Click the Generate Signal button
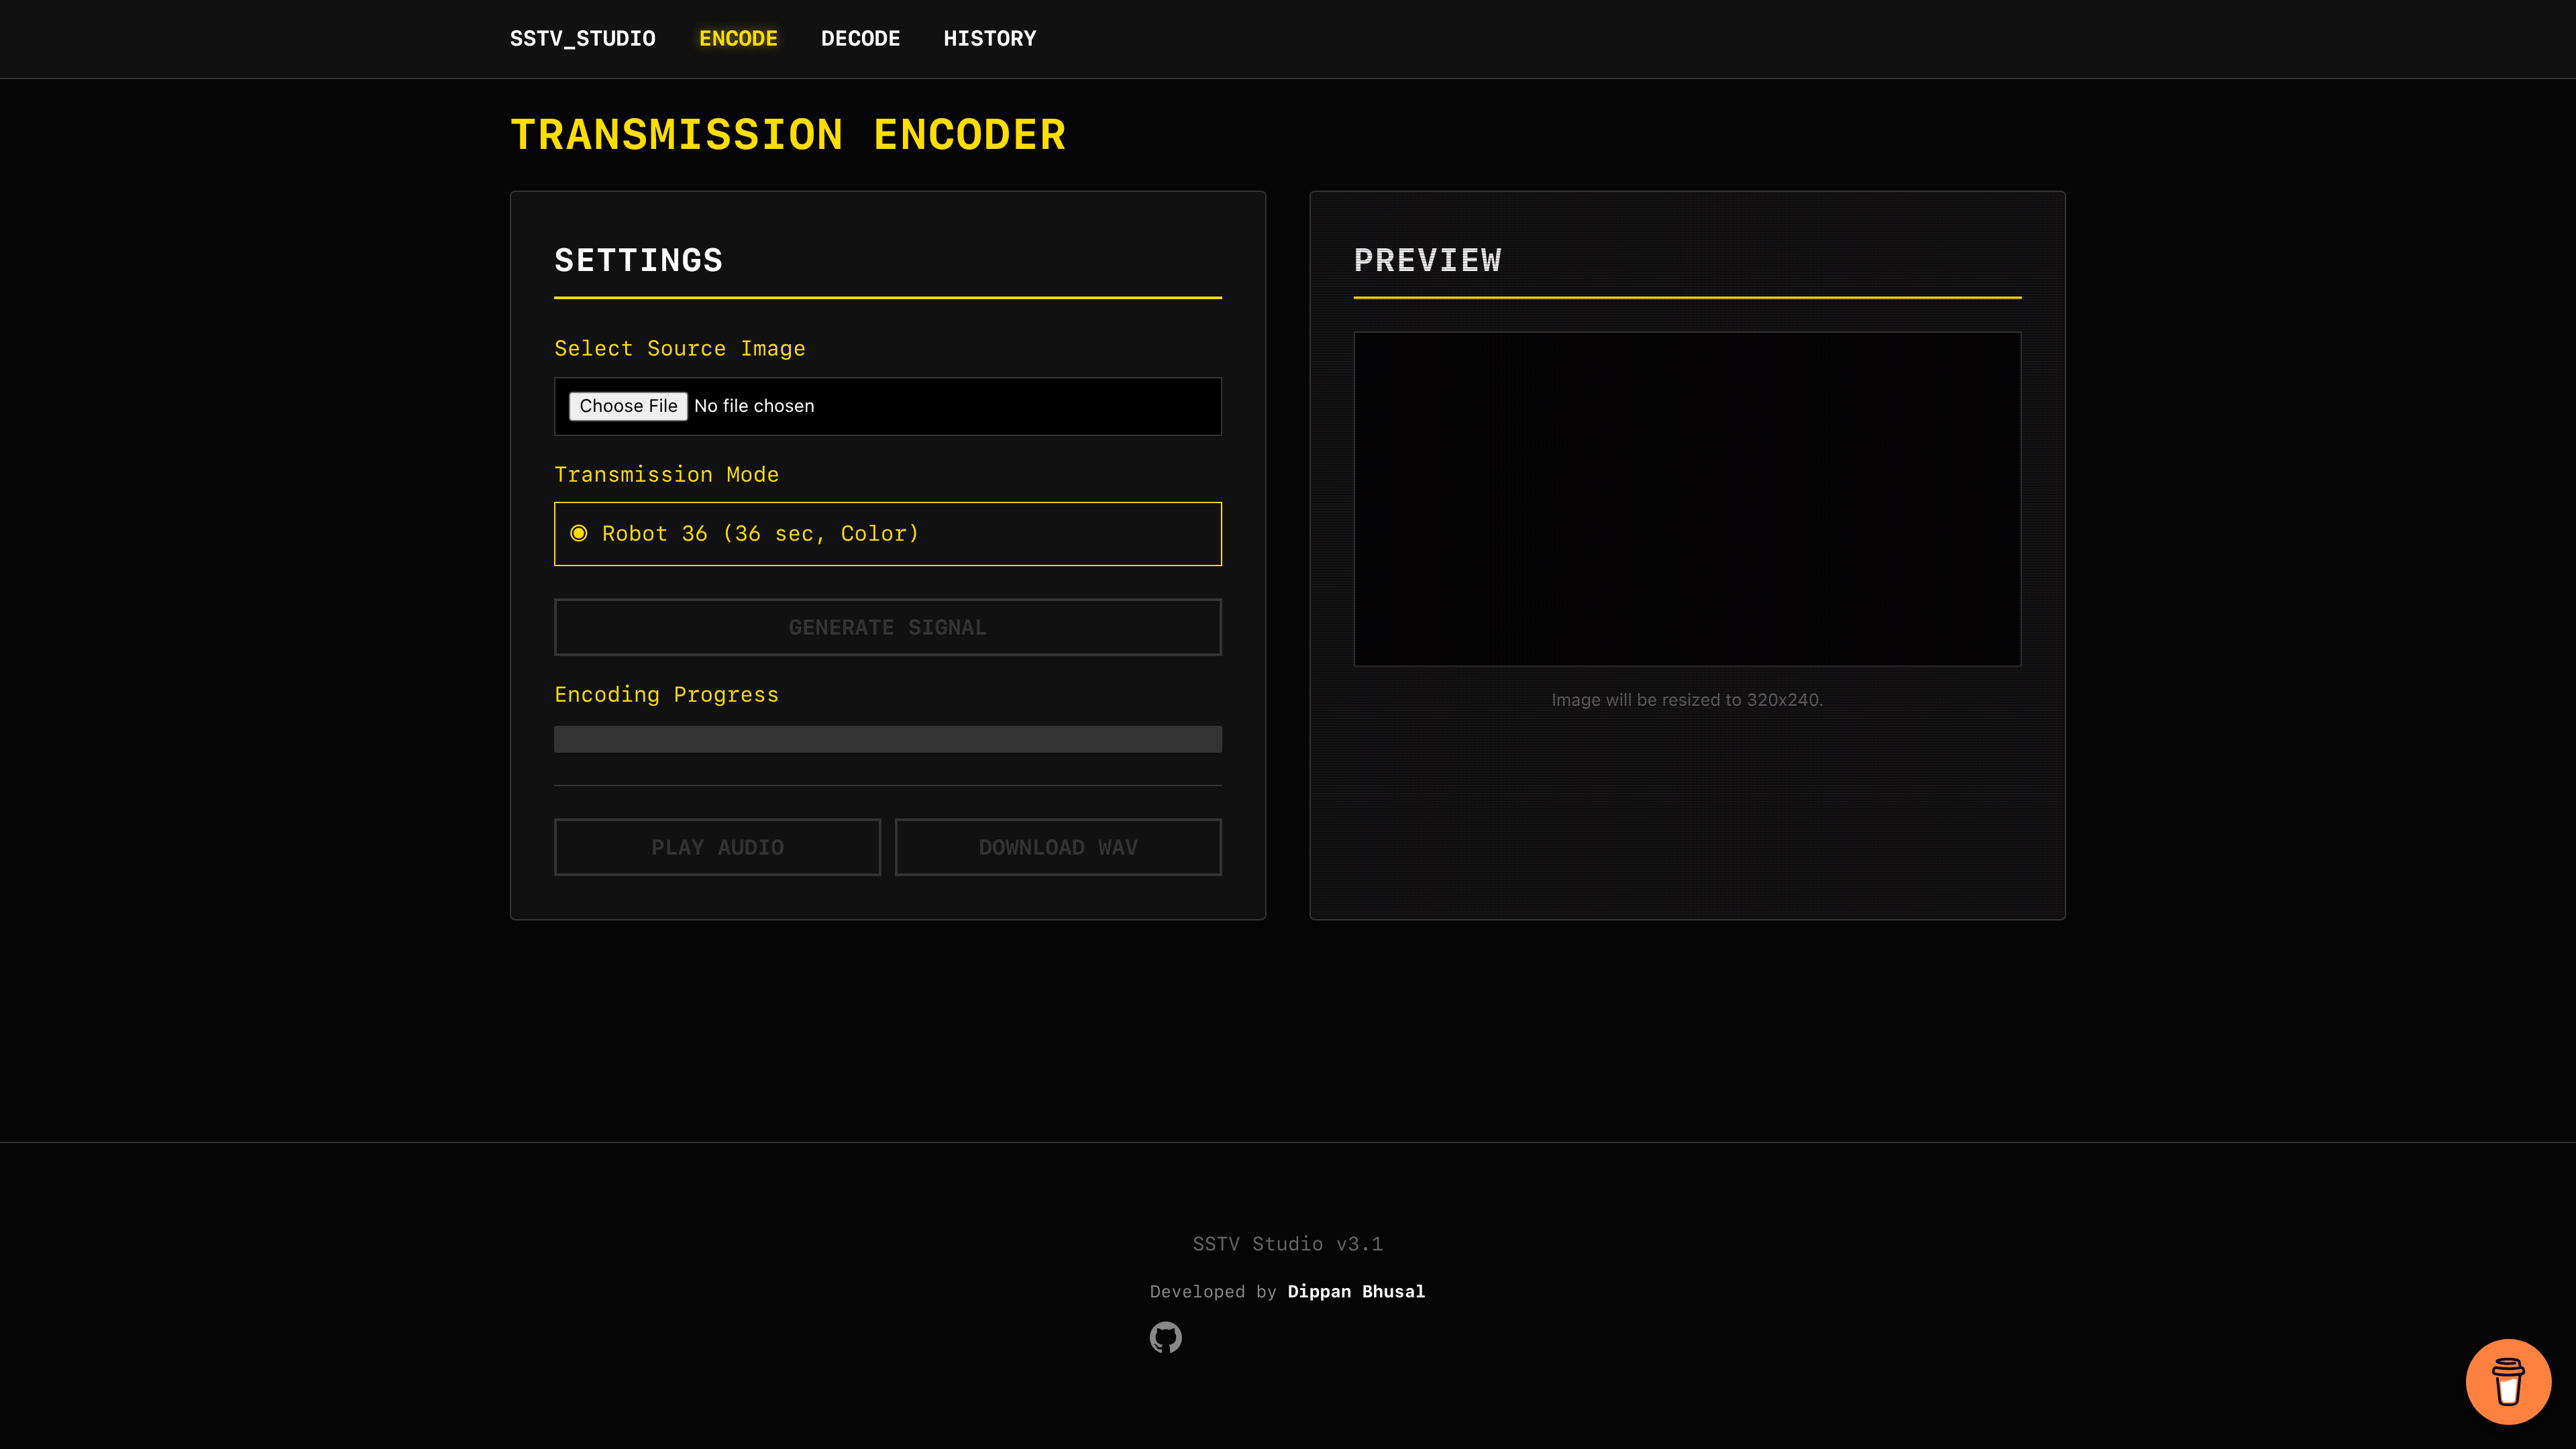This screenshot has height=1449, width=2576. point(887,627)
